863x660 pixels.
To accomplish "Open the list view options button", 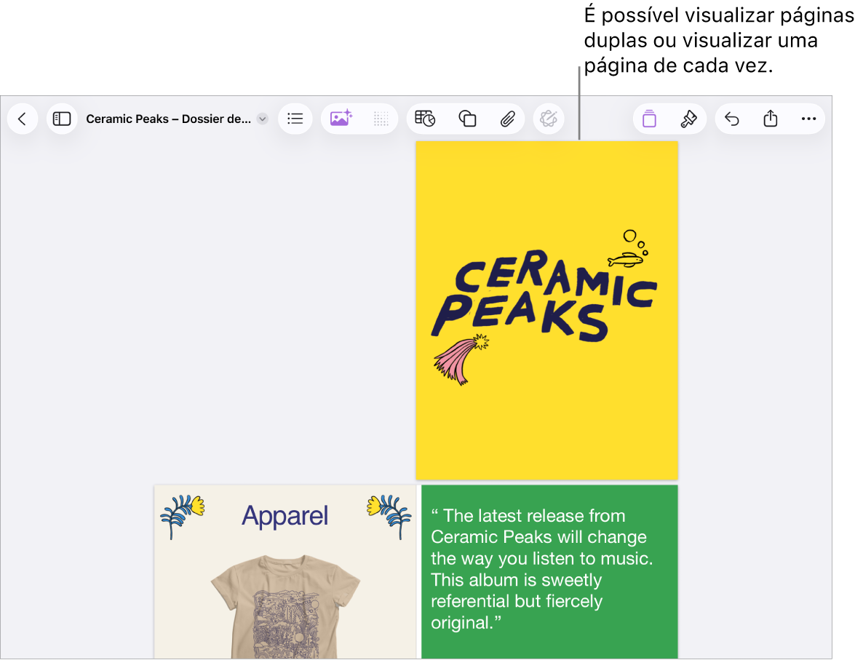I will [295, 119].
